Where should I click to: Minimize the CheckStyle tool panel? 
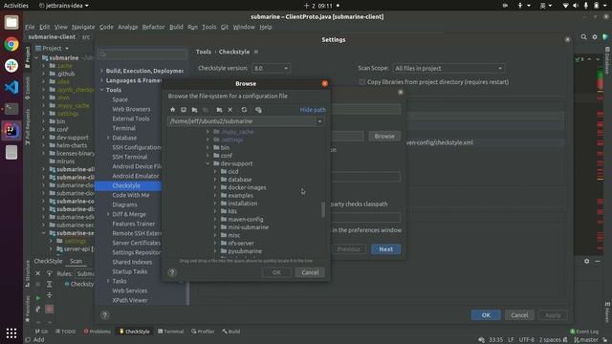point(598,261)
